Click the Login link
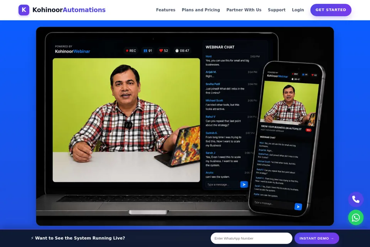Screen dimensions: 370x247 pos(298,10)
